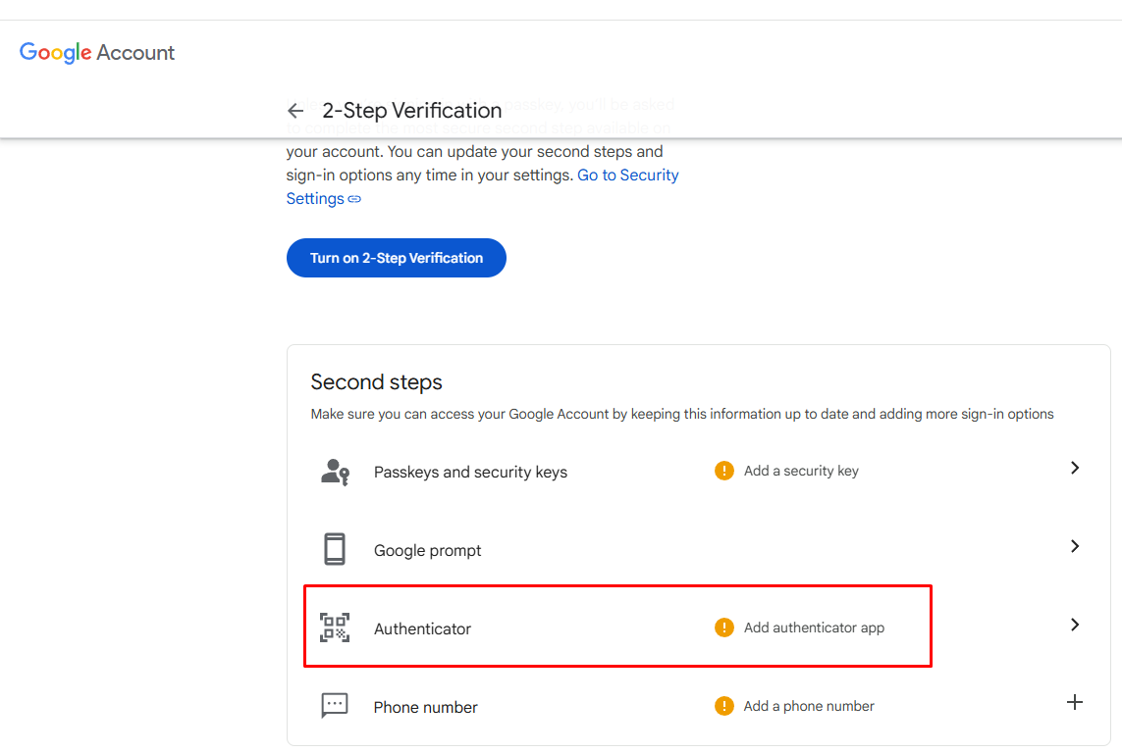
Task: Click the passkeys person-with-key icon
Action: point(335,472)
